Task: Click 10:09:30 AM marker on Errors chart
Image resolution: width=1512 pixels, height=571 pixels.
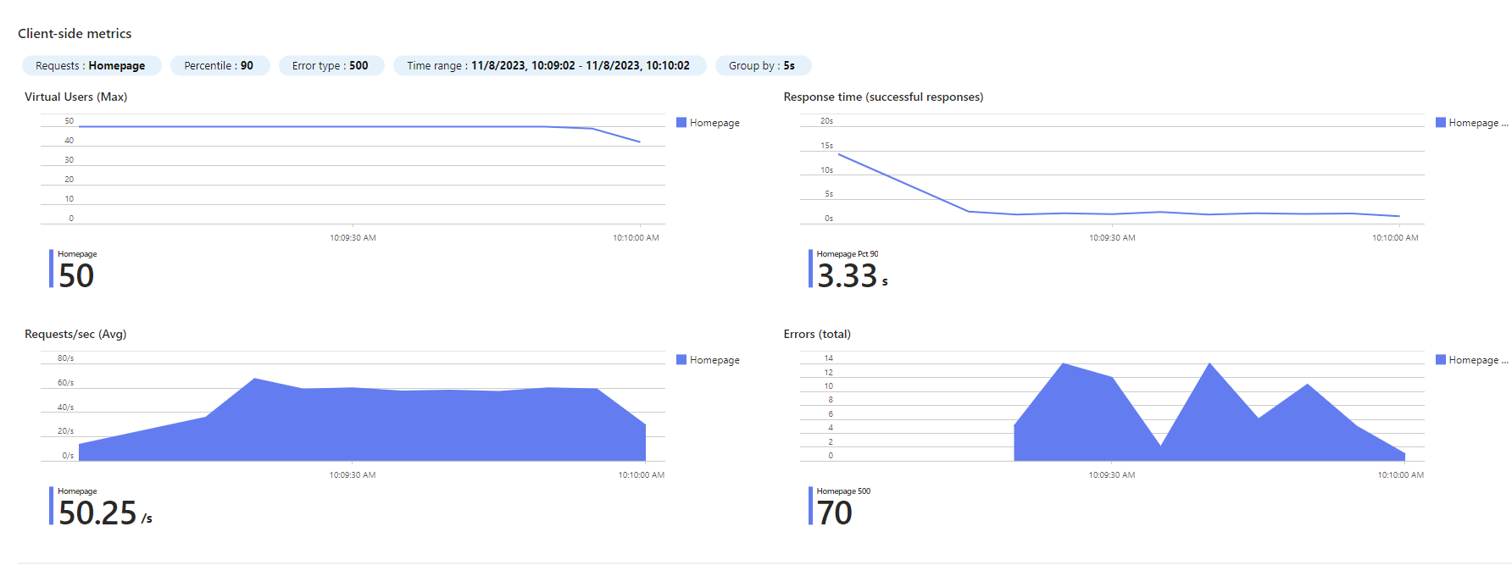Action: (1111, 475)
